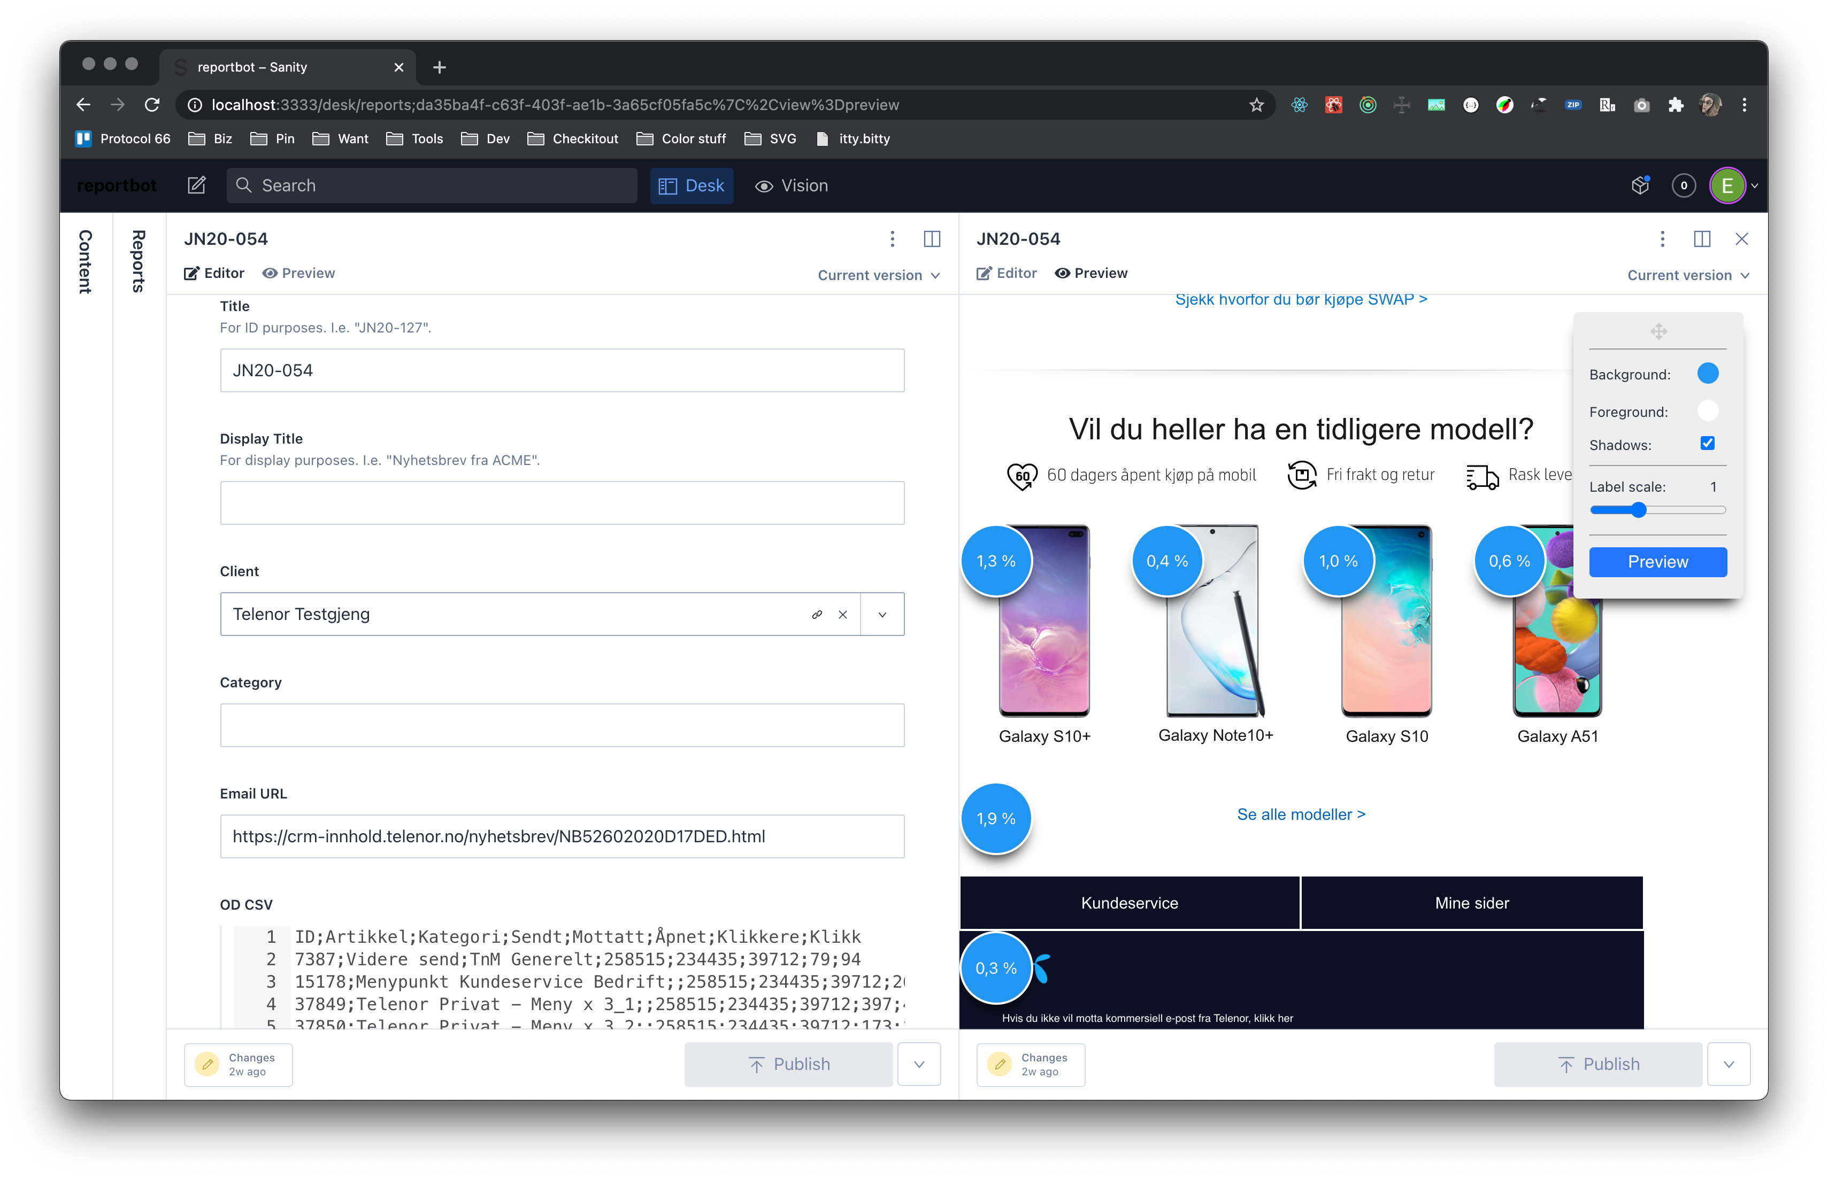
Task: Click split pane icon in left pane
Action: coord(932,239)
